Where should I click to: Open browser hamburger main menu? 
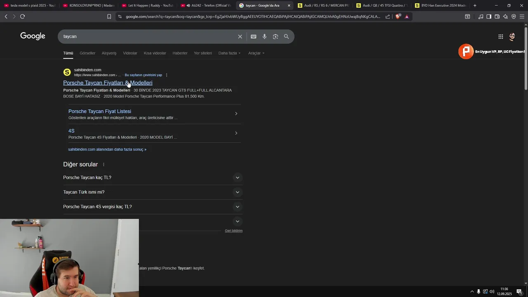522,16
